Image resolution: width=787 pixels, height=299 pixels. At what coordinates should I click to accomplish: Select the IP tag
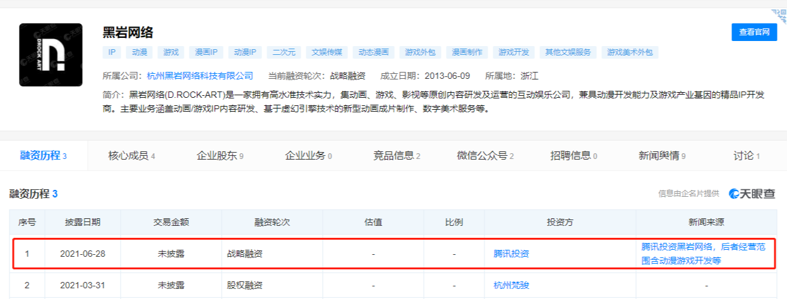(x=111, y=52)
